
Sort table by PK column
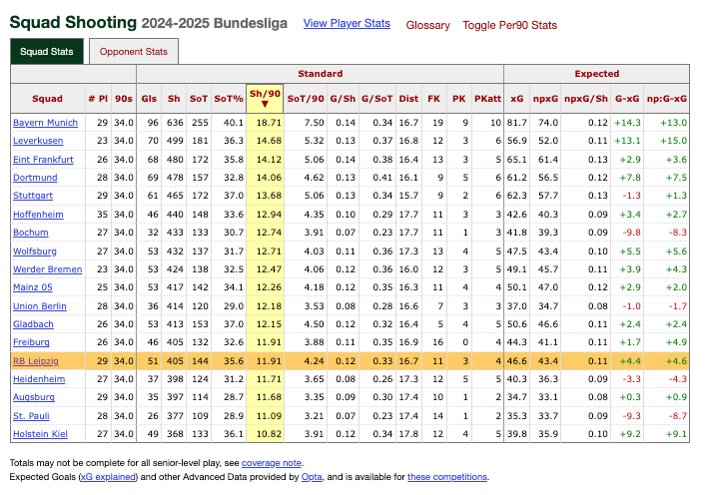coord(458,99)
